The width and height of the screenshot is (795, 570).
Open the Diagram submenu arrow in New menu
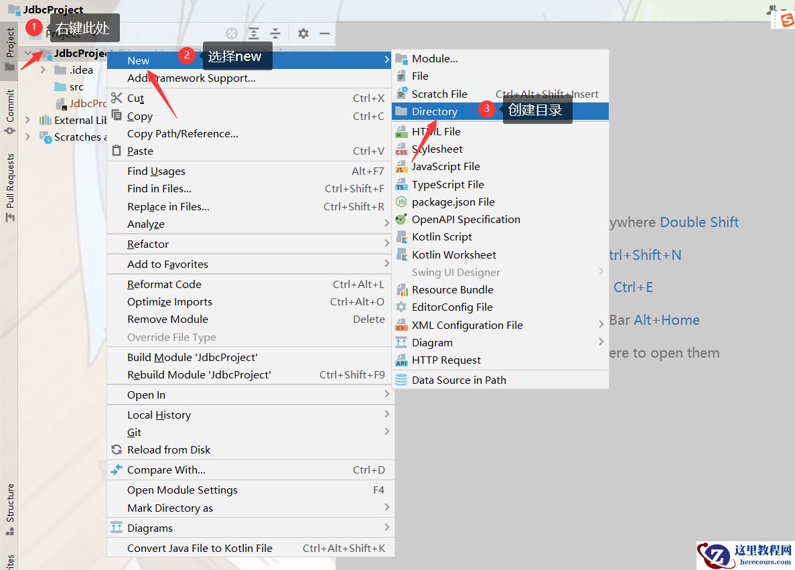(601, 342)
